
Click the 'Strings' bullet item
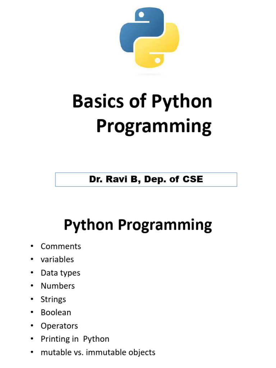pos(53,299)
